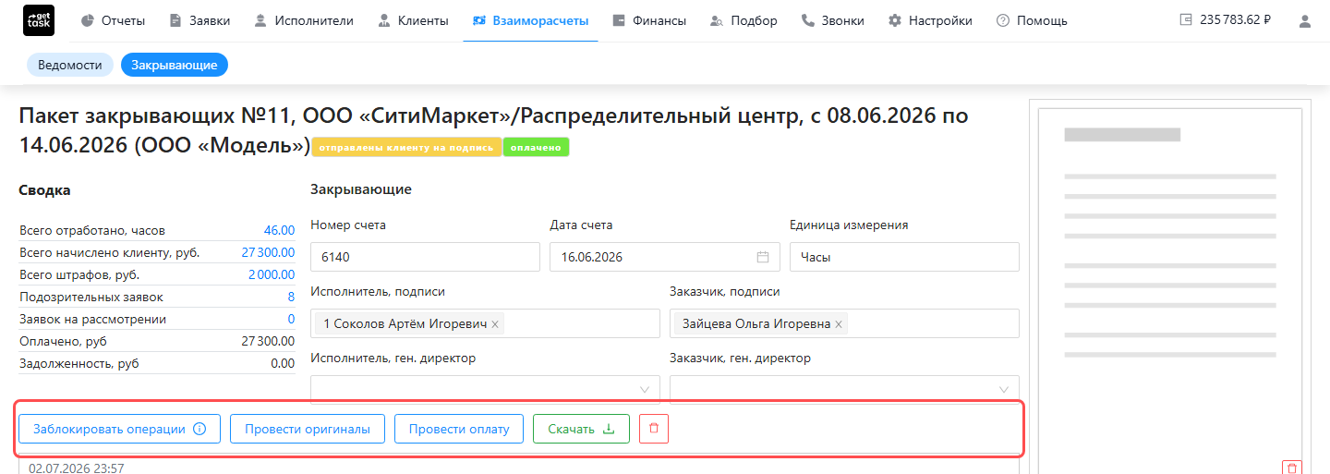Screen dimensions: 1330x474
Task: Click the green оплачено badge
Action: (536, 147)
